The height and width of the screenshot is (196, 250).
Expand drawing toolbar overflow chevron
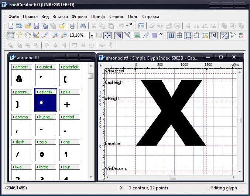(x=161, y=34)
